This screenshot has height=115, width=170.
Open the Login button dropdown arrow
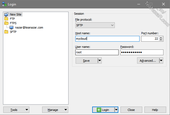pyautogui.click(x=116, y=110)
